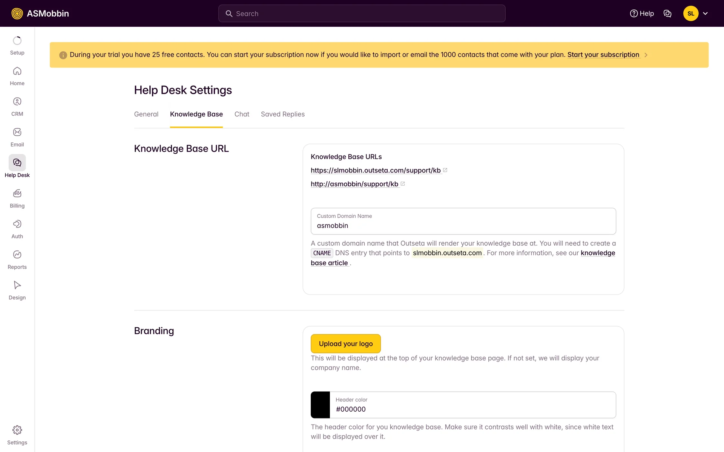Open the Reports sidebar icon
The image size is (724, 452).
[17, 255]
